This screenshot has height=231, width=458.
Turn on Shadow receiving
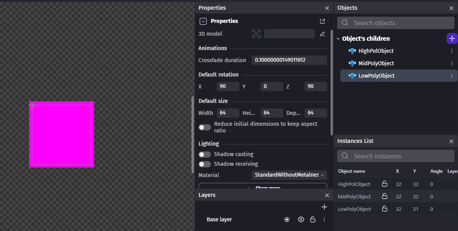(205, 164)
